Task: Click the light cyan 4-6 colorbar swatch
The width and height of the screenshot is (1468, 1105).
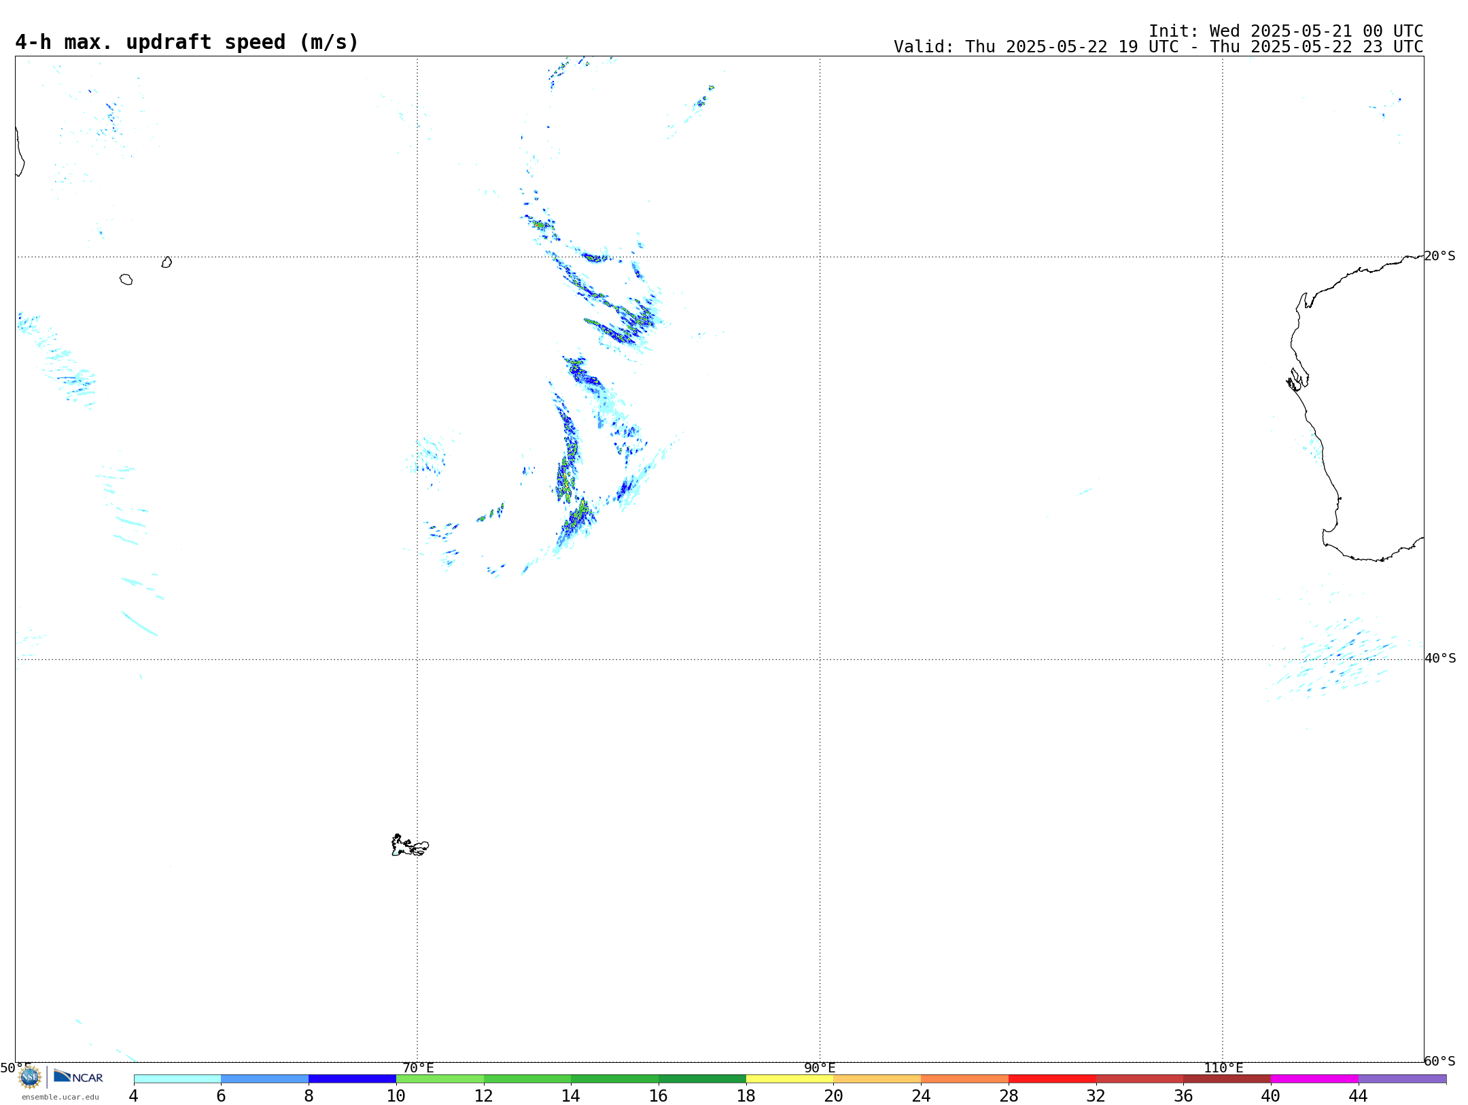Action: tap(177, 1079)
